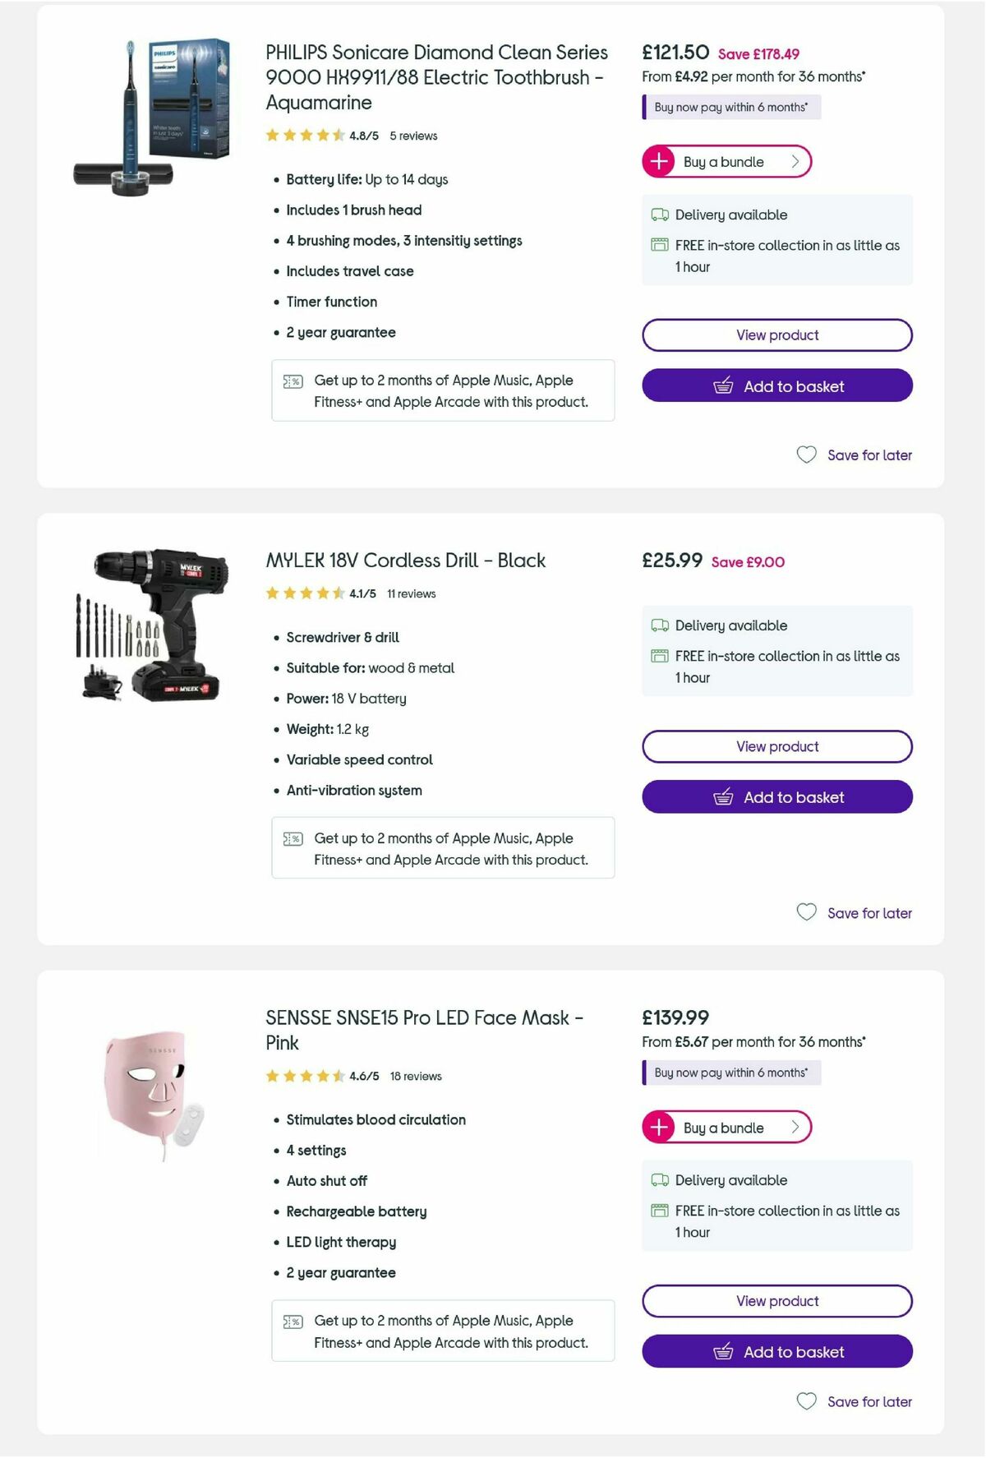Toggle the Save for later heart for the toothbrush
This screenshot has height=1458, width=986.
(x=807, y=454)
